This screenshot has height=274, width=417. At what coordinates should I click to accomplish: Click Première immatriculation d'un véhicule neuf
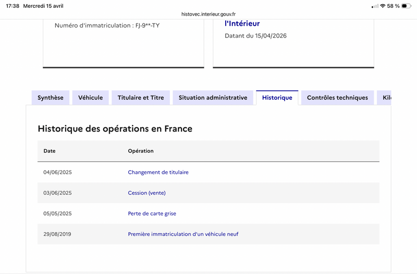pyautogui.click(x=183, y=234)
